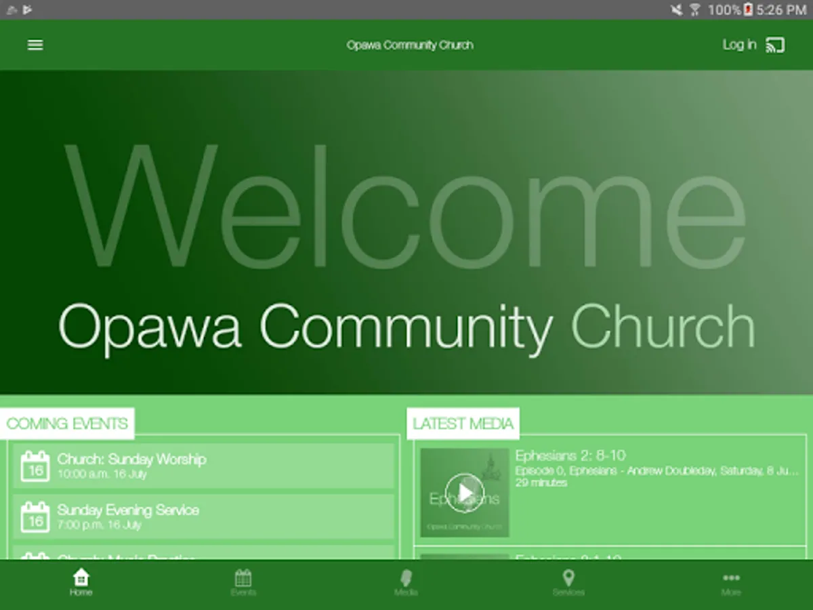The image size is (813, 610).
Task: Open the cast screen icon
Action: (x=775, y=45)
